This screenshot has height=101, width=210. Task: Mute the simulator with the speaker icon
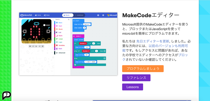pyautogui.click(x=40, y=46)
